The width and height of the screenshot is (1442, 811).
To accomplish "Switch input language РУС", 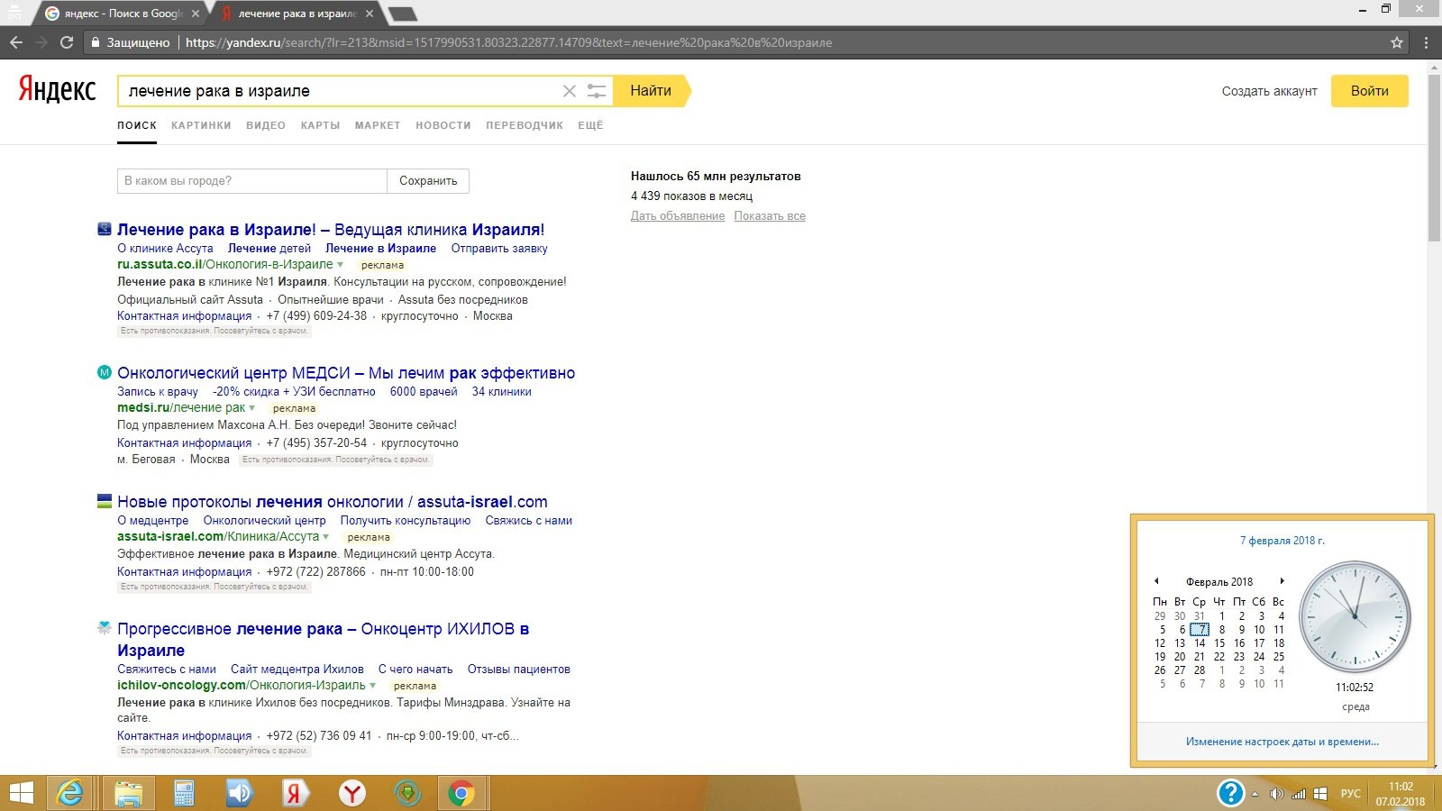I will pyautogui.click(x=1350, y=794).
